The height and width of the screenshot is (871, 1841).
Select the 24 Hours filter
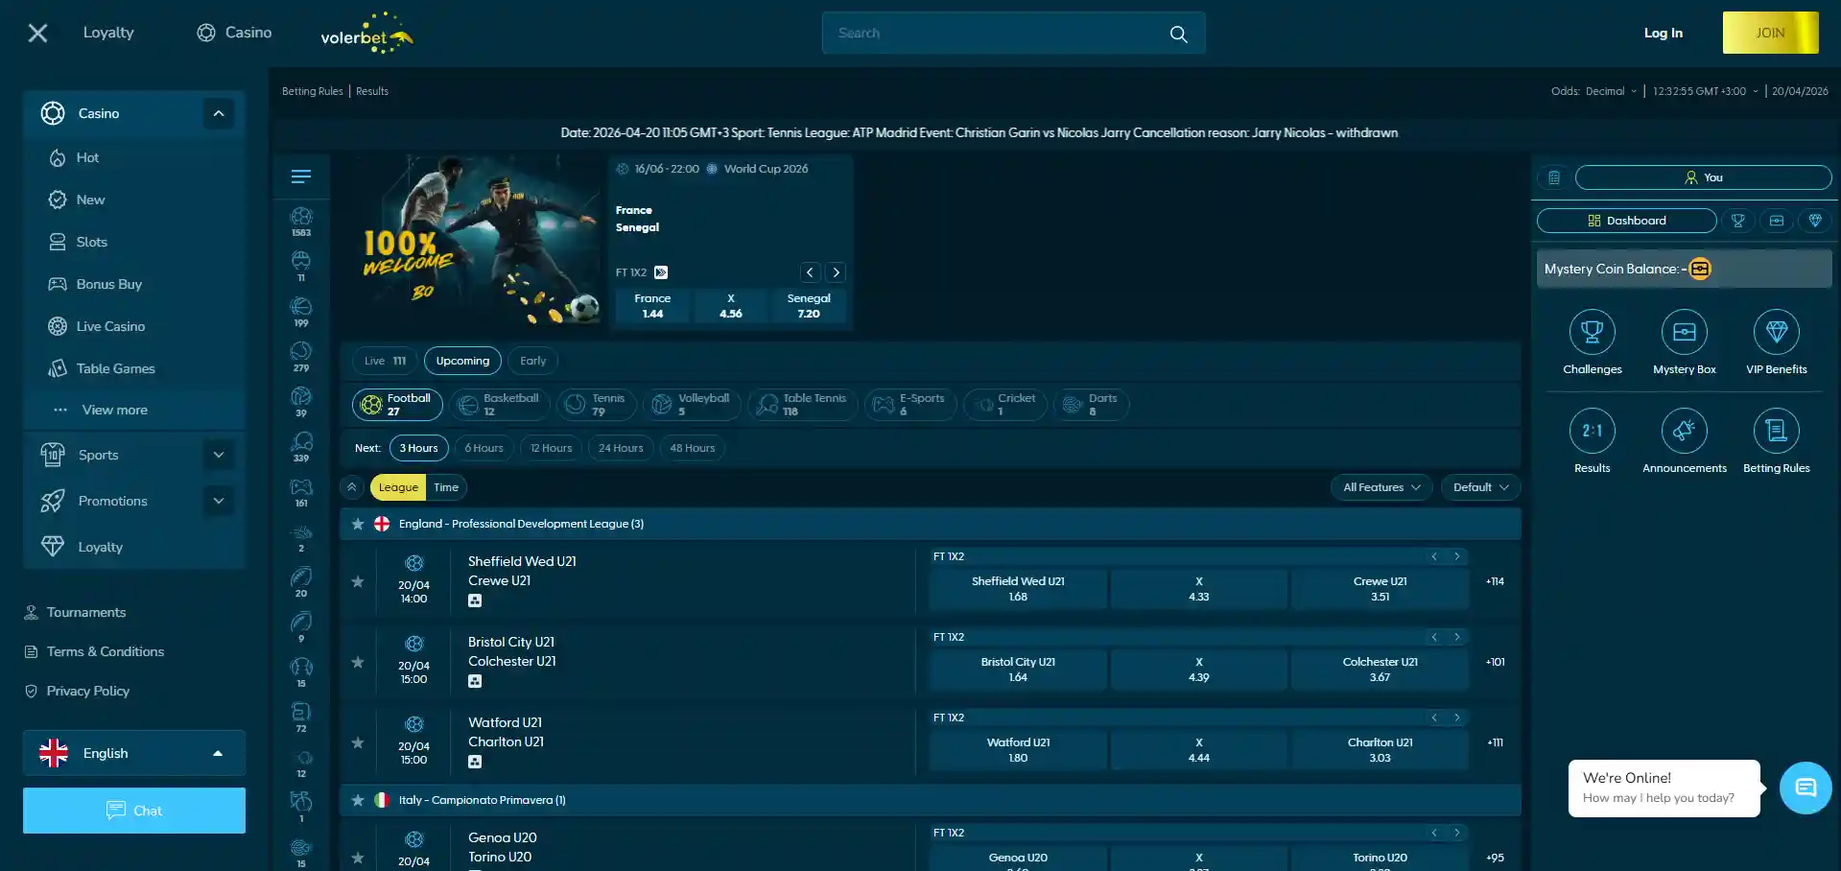click(621, 448)
